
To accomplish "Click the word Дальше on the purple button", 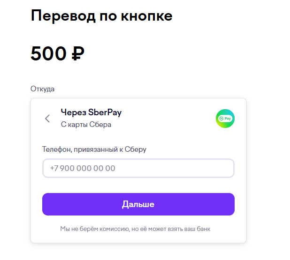I will tap(138, 204).
